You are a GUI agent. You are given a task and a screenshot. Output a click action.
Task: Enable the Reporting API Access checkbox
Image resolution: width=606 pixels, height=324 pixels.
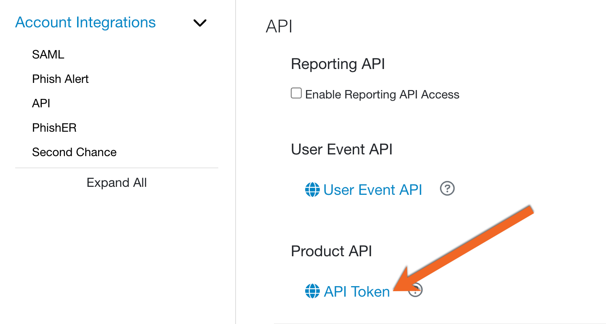[x=296, y=93]
